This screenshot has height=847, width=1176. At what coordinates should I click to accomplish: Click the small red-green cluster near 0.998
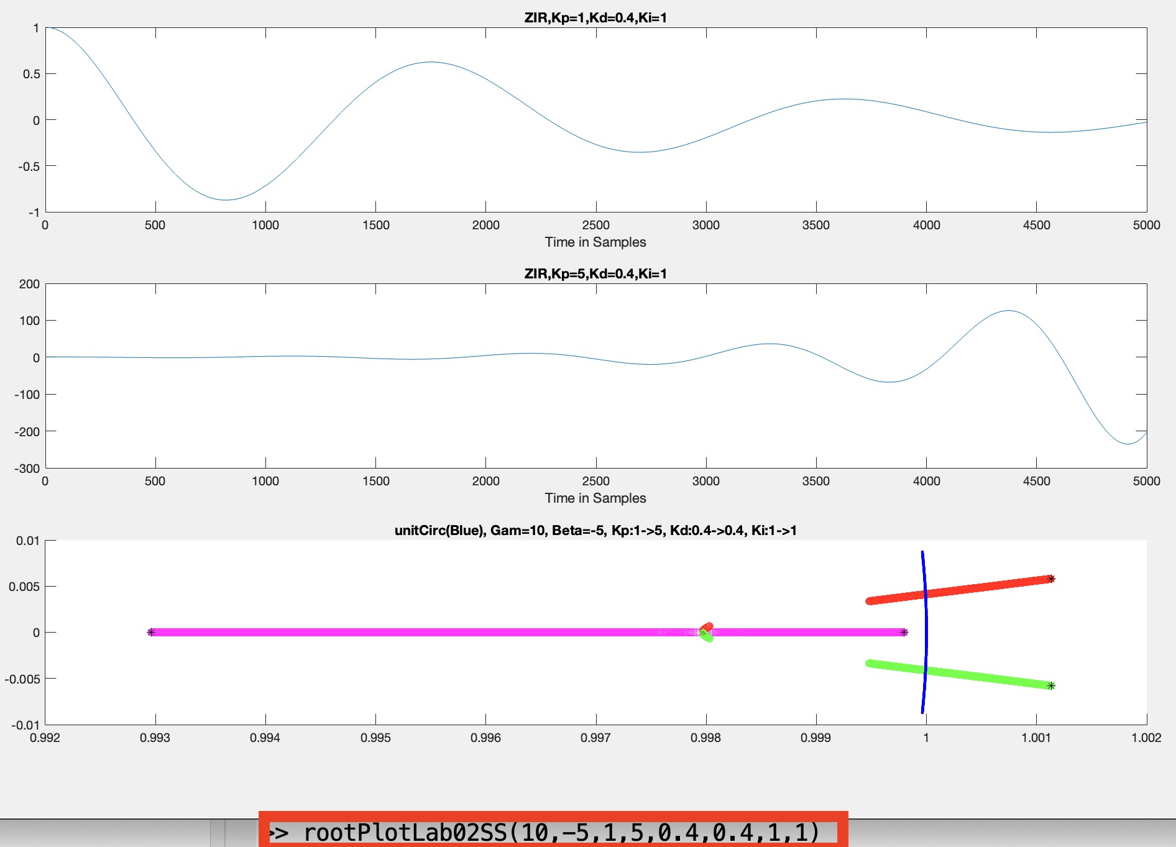tap(707, 632)
